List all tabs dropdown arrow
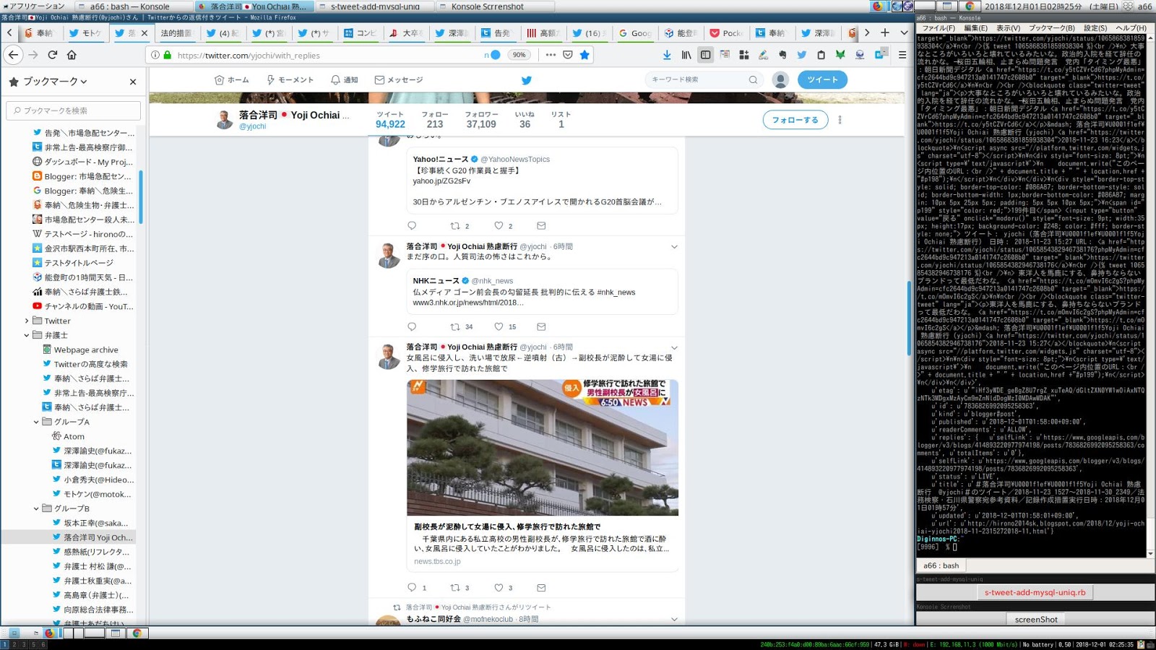This screenshot has width=1156, height=650. click(904, 32)
